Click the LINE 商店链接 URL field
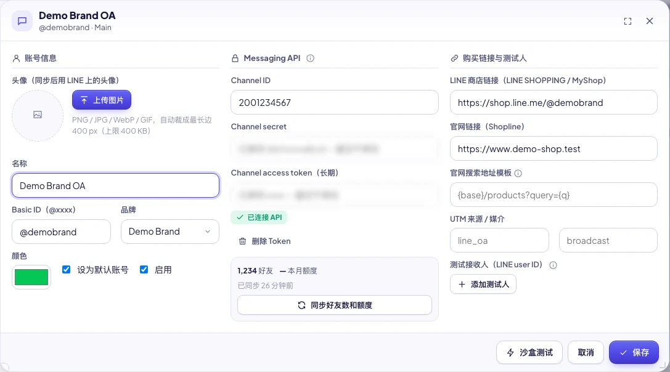 point(554,102)
